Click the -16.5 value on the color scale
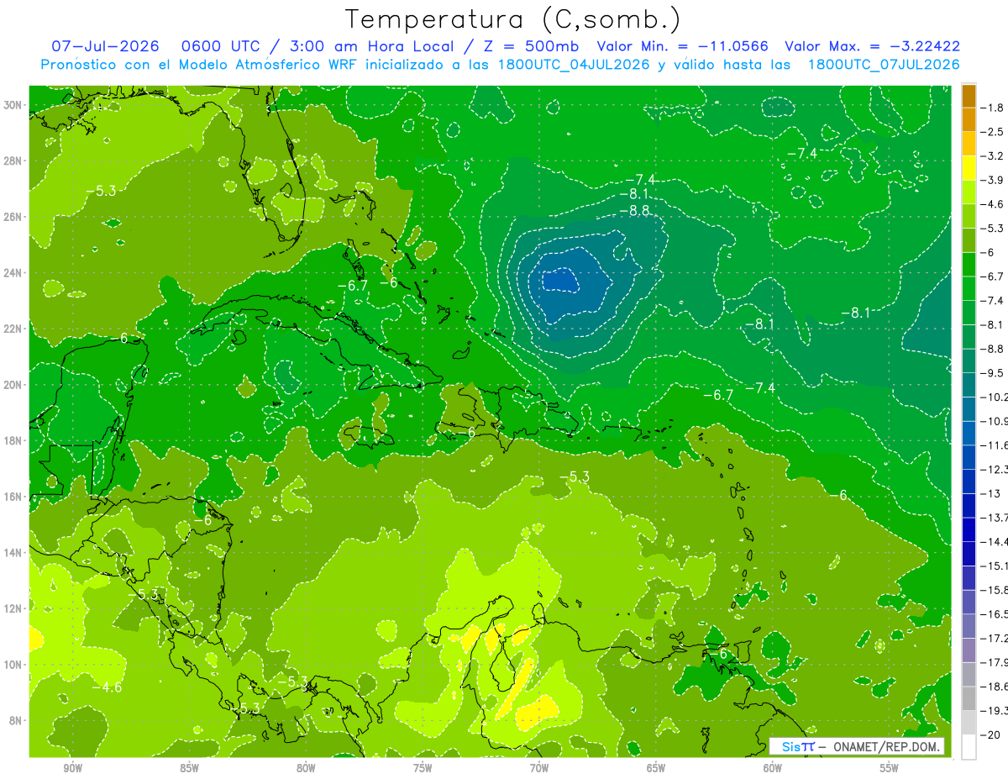 tap(994, 613)
